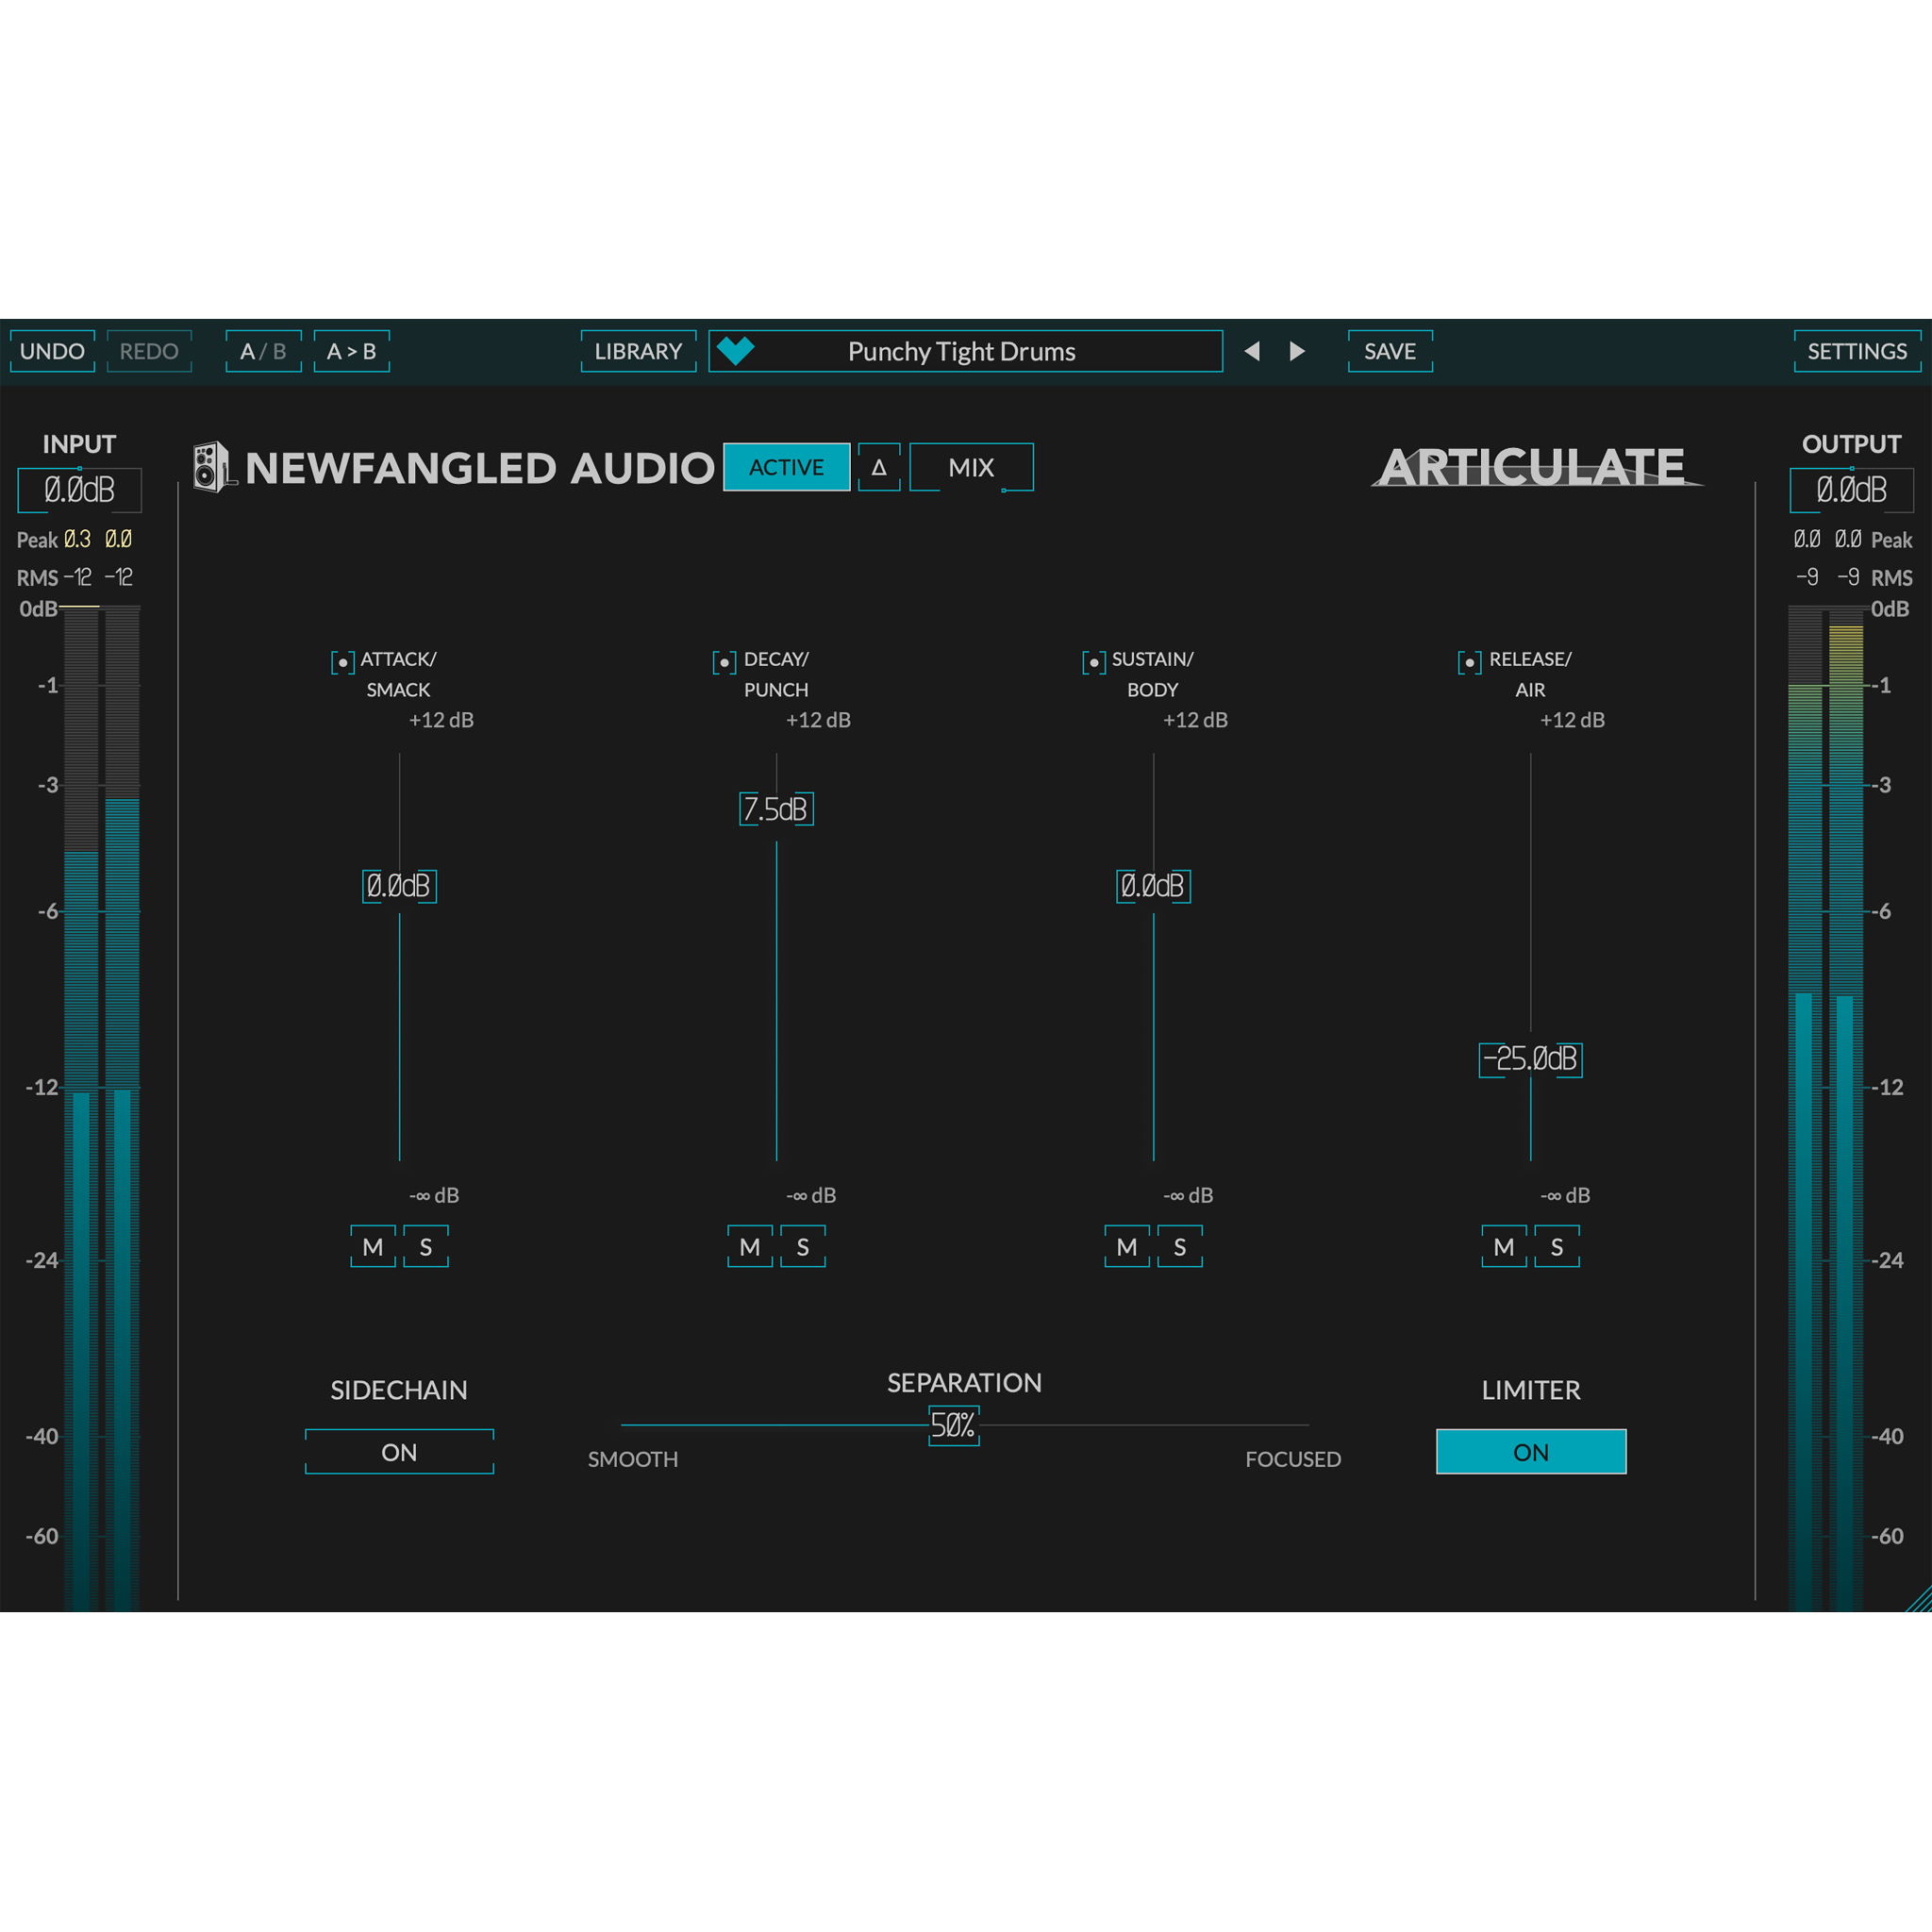Click the delta (Δ) difference monitor button
The image size is (1932, 1932).
(879, 467)
